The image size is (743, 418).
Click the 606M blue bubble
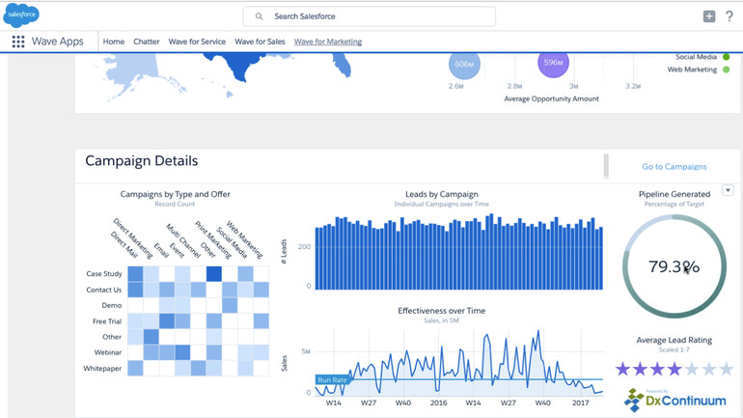(464, 64)
